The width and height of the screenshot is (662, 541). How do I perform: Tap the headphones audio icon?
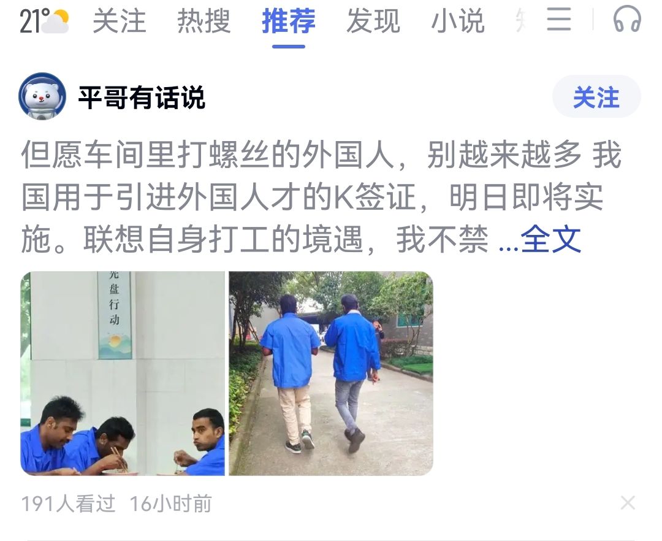click(627, 19)
